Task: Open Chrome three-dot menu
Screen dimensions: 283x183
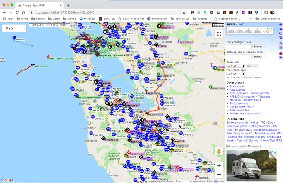Action: (279, 12)
